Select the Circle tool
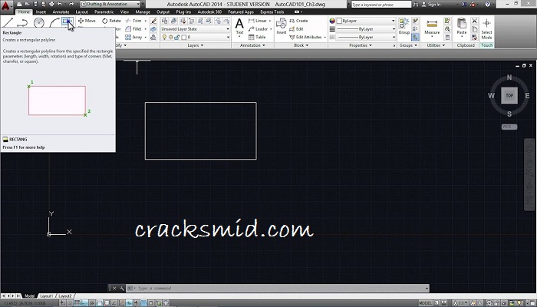Viewport: 537px width, 307px height. (x=39, y=22)
